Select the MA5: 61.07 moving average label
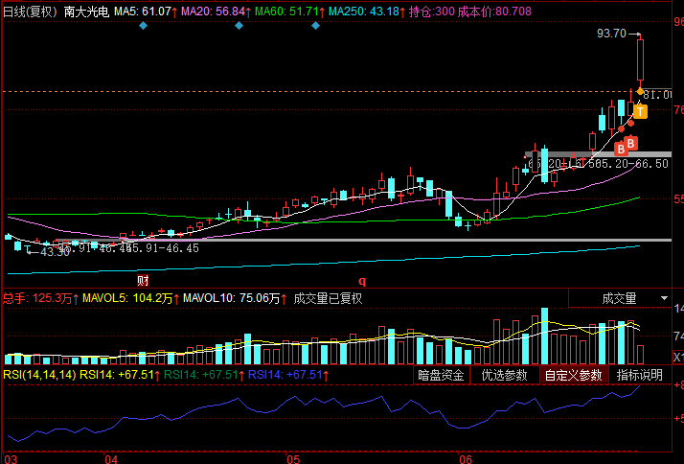This screenshot has height=464, width=684. (146, 12)
